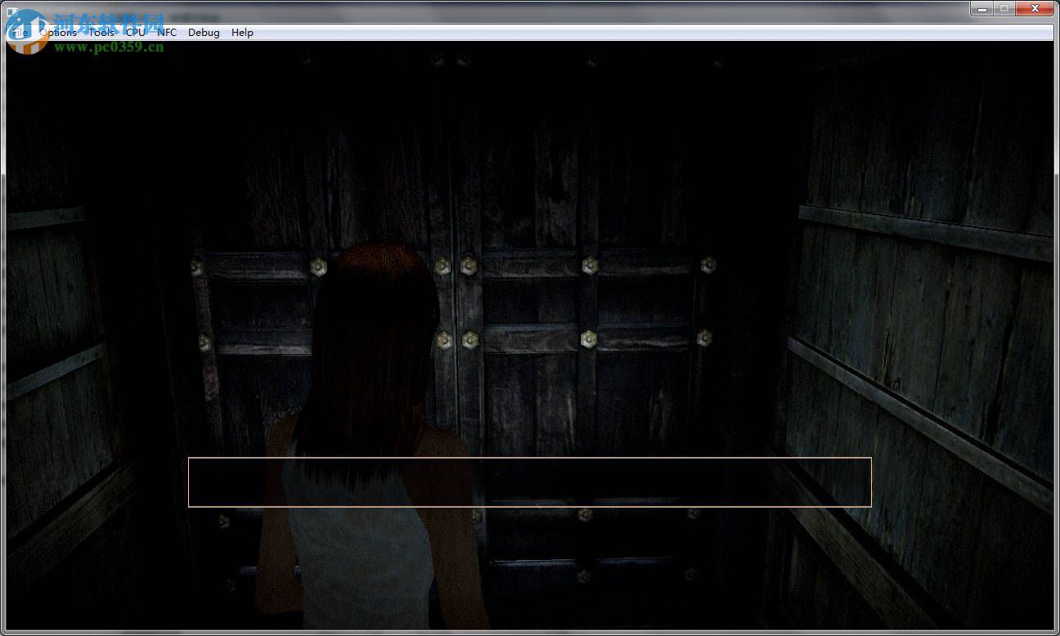
Task: Open the Help menu
Action: point(242,33)
